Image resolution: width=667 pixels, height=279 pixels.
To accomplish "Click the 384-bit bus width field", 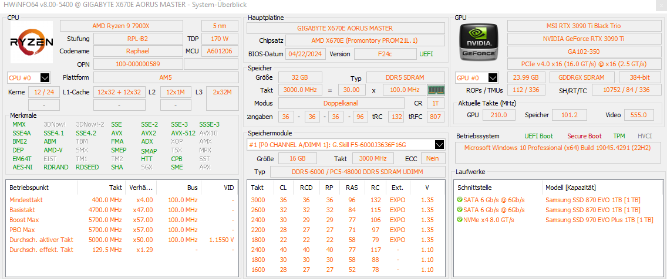I will [x=639, y=78].
